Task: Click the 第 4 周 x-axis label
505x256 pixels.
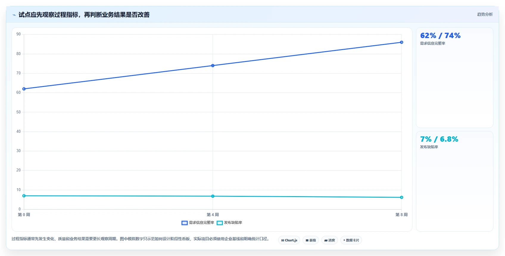Action: pos(213,215)
